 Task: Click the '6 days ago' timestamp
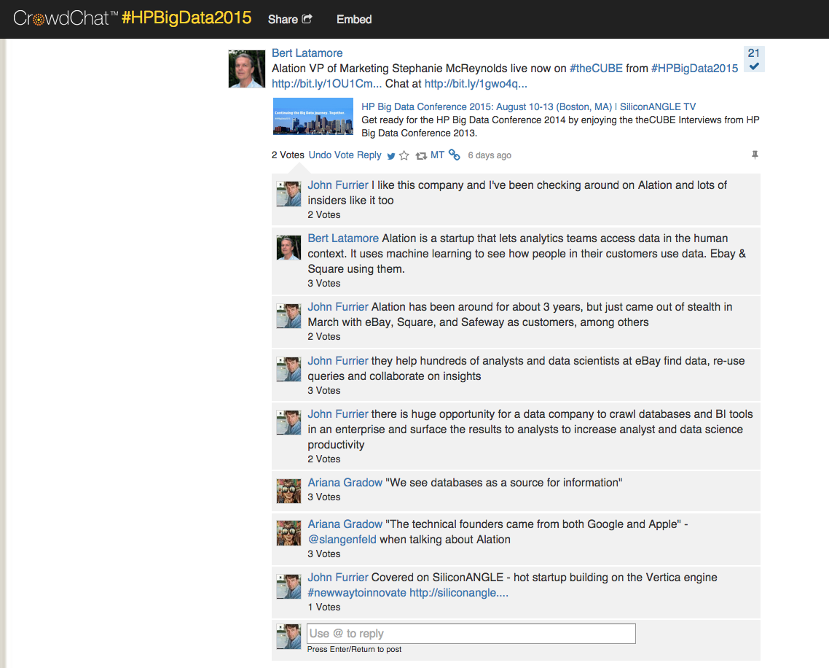[490, 155]
